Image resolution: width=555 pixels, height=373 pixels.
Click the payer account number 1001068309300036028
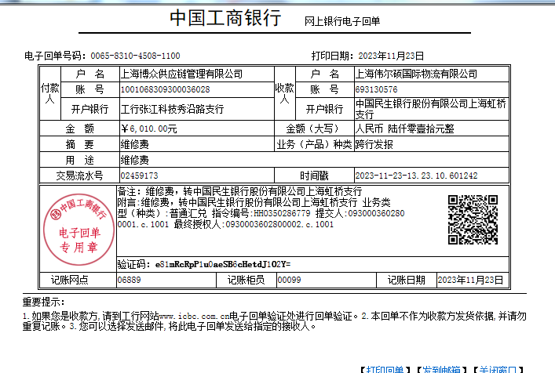point(165,89)
